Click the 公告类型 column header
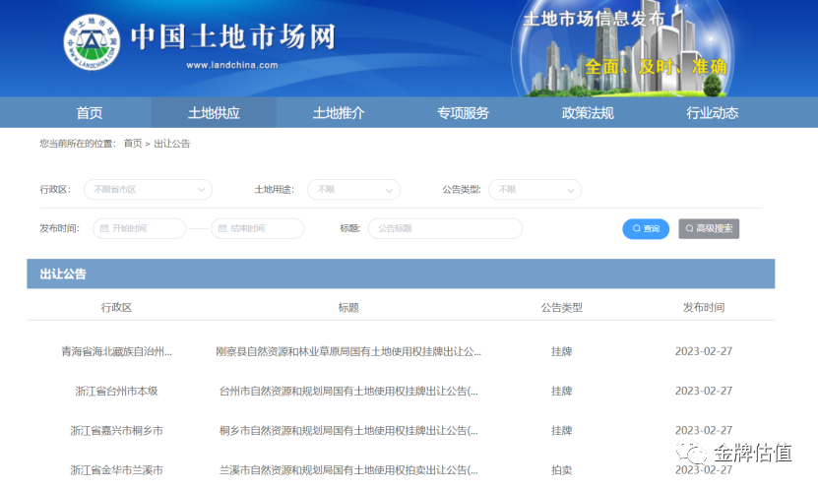 pyautogui.click(x=561, y=308)
